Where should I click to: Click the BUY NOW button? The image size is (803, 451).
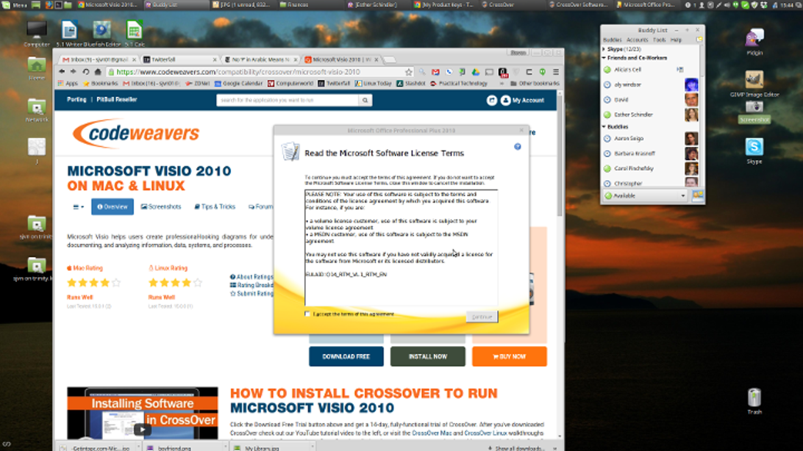509,356
